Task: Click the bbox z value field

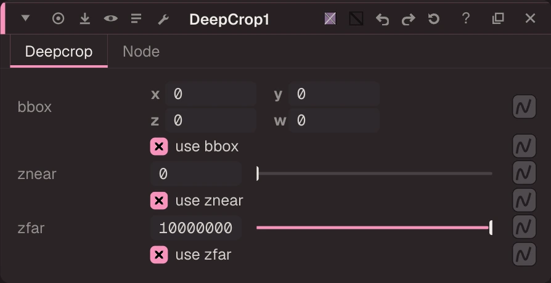Action: point(210,121)
